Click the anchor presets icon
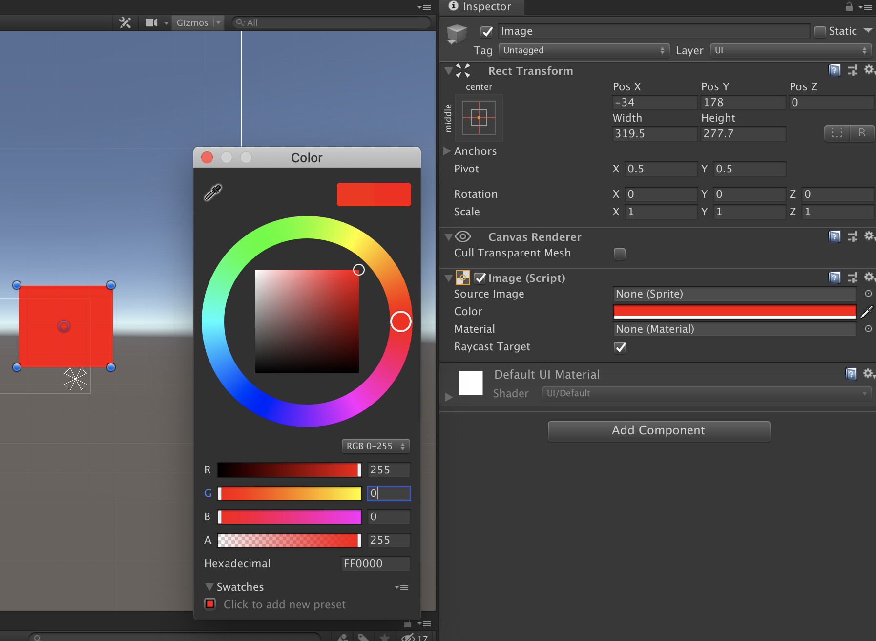The width and height of the screenshot is (876, 641). pyautogui.click(x=479, y=117)
